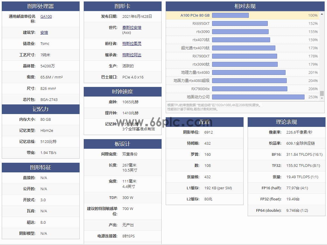Click the scroll-down arrow in the 相对表现 list

click(x=322, y=98)
